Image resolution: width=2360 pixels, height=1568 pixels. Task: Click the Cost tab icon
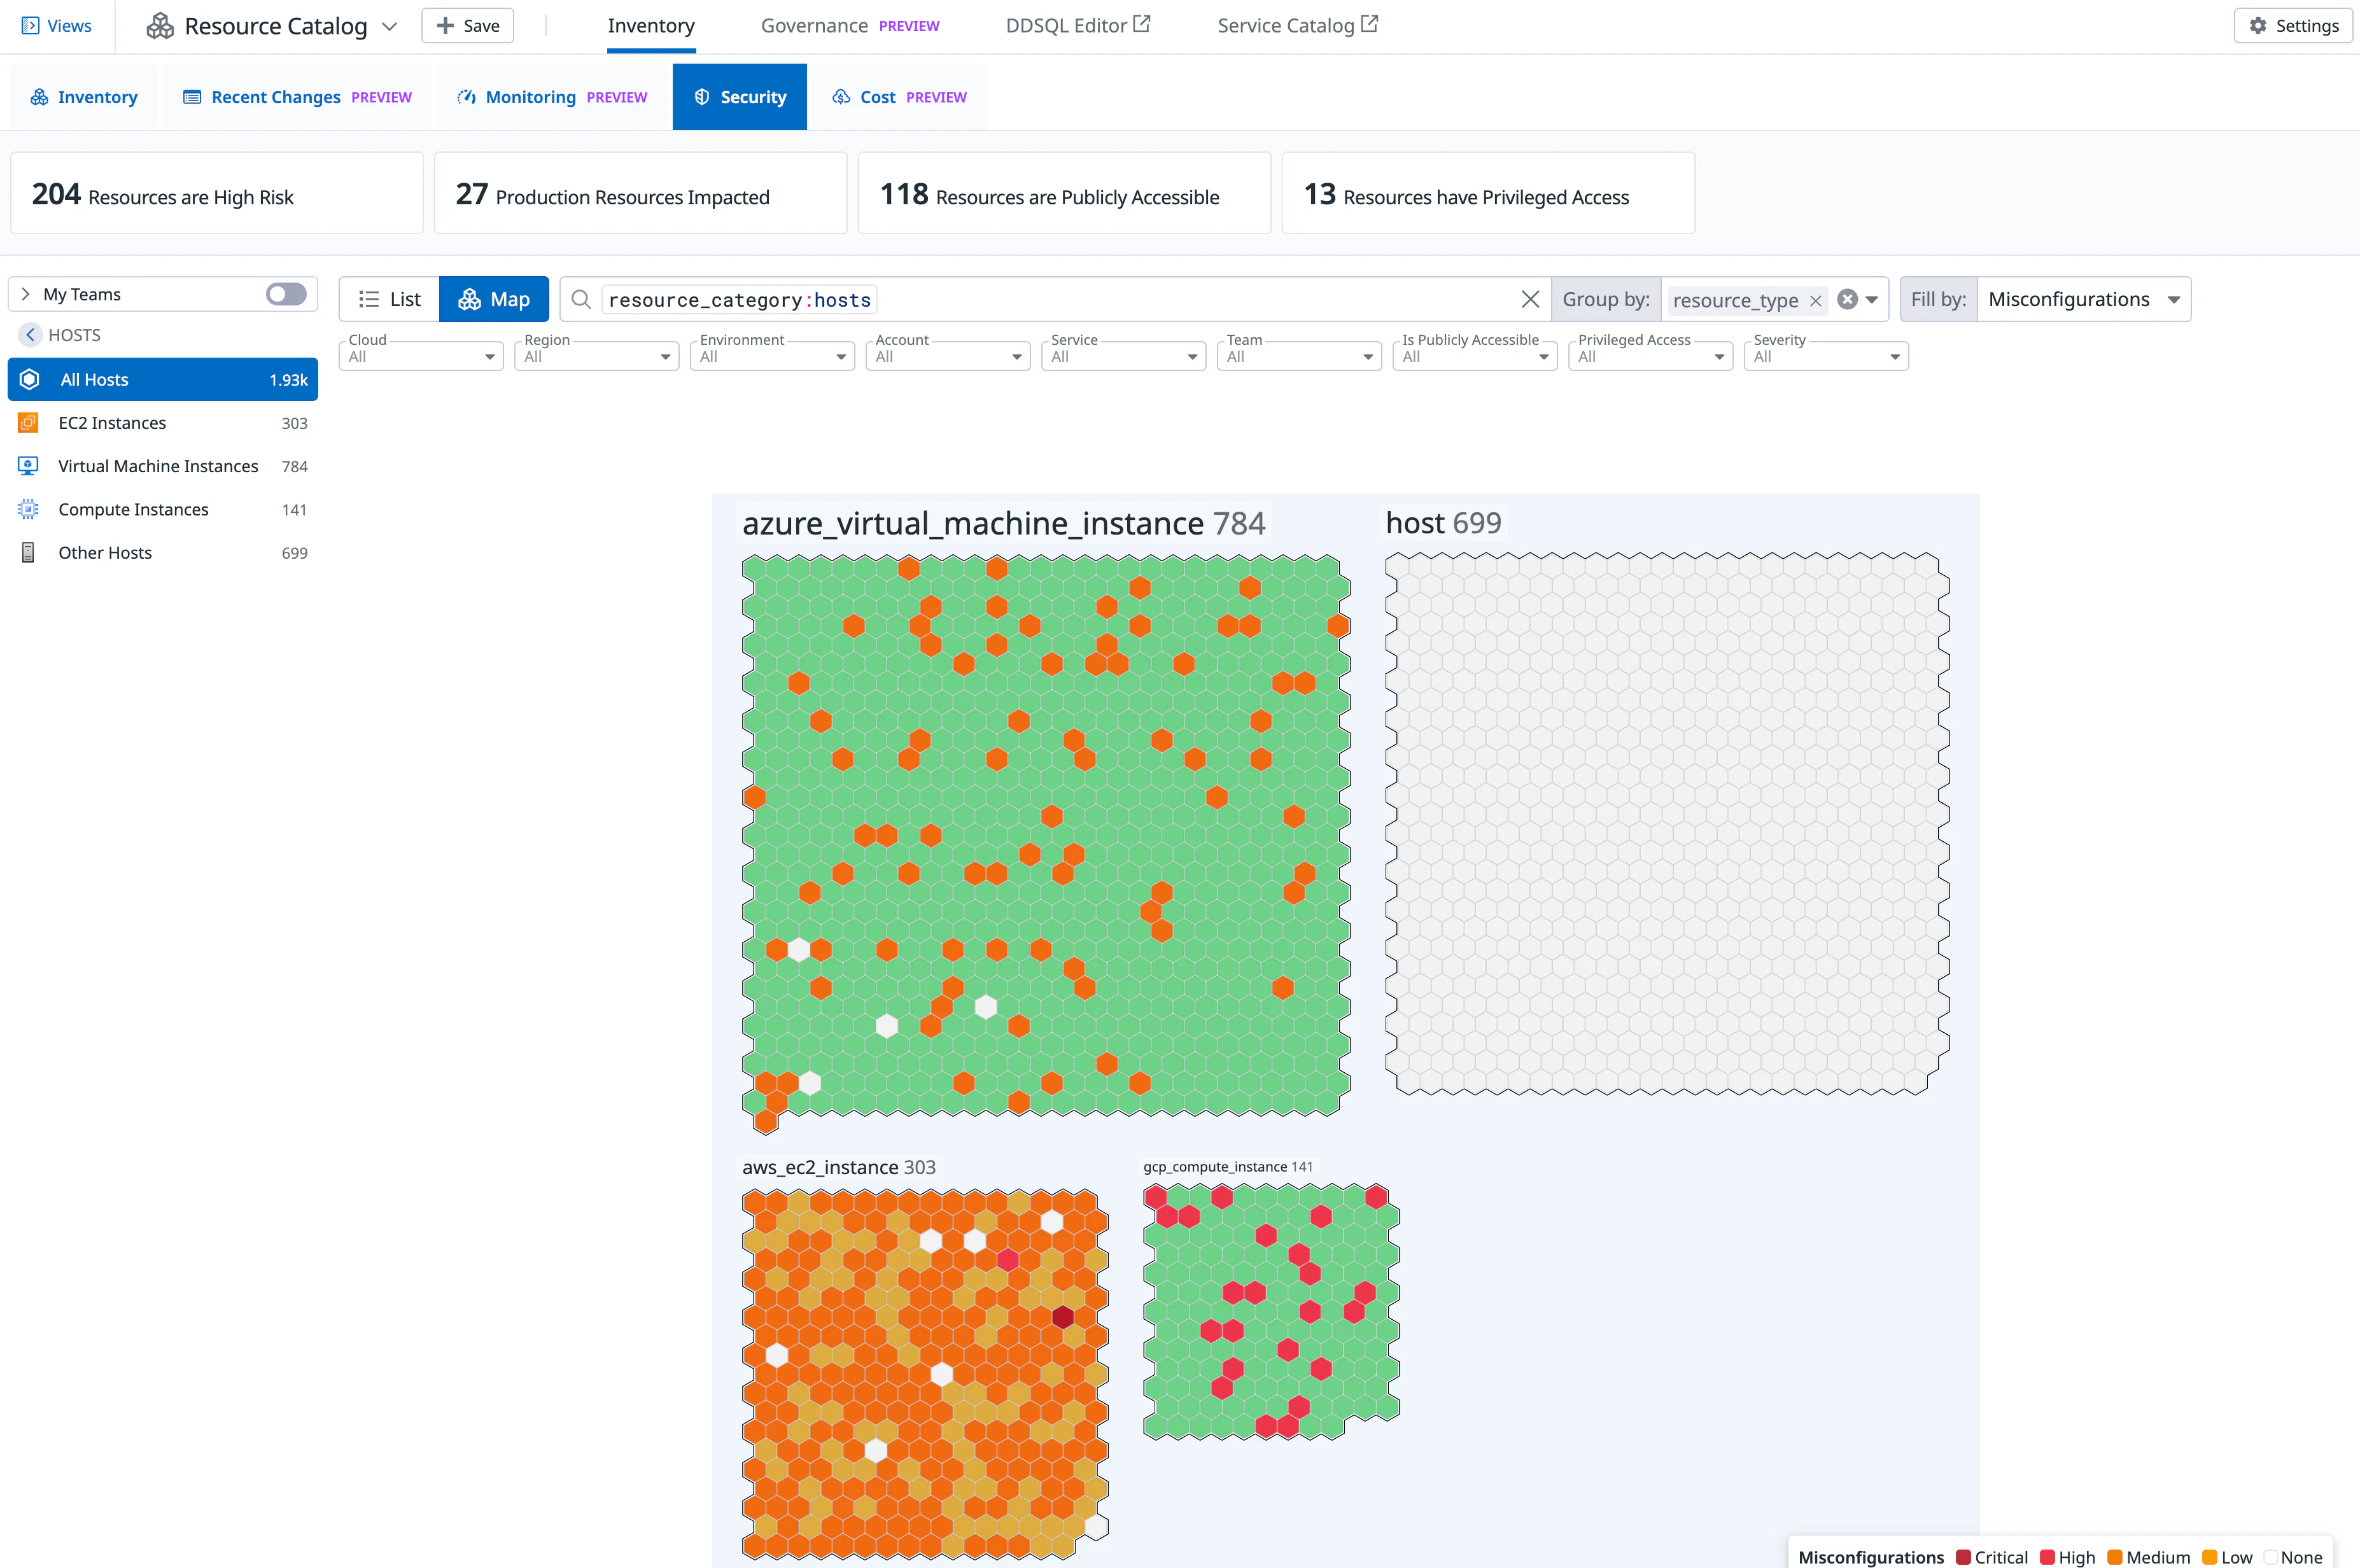(x=841, y=97)
